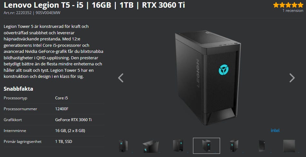This screenshot has height=157, width=306.
Task: Click the right arrow to show next image
Action: tap(292, 78)
